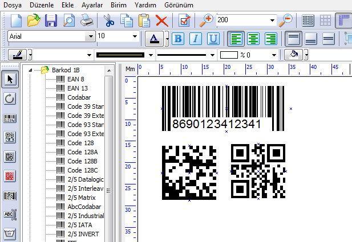The image size is (352, 242).
Task: Select the 1D barcode tool
Action: [x=10, y=118]
